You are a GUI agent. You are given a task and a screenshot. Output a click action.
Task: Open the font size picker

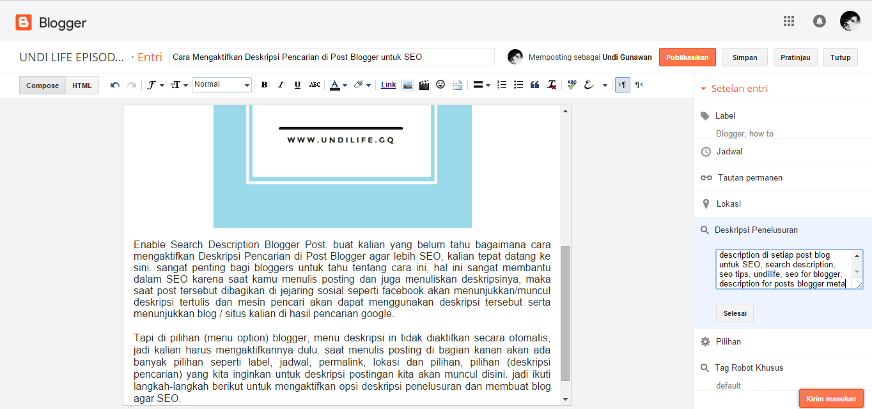[x=179, y=85]
